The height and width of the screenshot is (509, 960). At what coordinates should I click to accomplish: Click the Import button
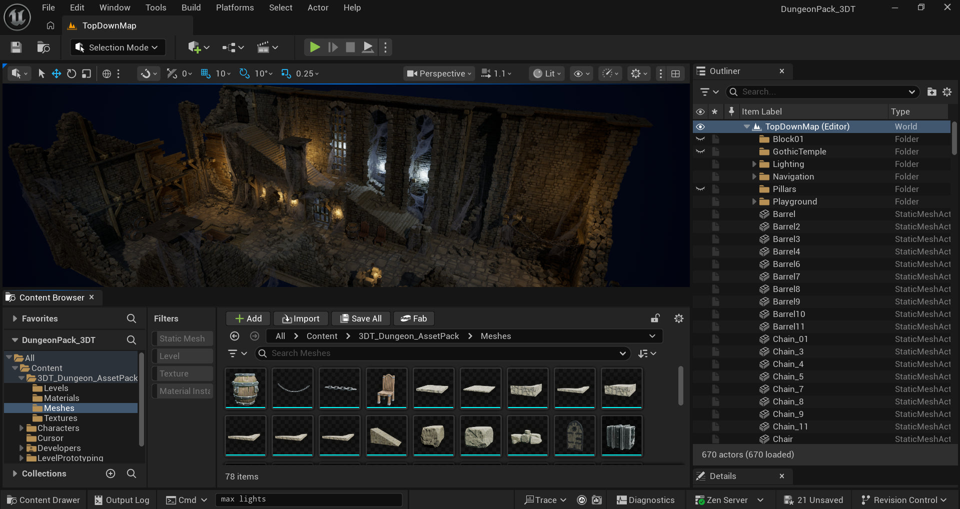pyautogui.click(x=301, y=318)
